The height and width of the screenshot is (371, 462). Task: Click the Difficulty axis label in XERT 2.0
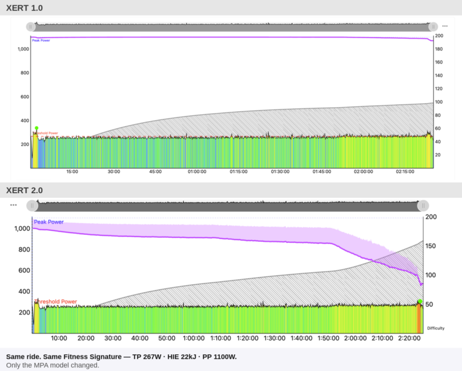click(436, 328)
